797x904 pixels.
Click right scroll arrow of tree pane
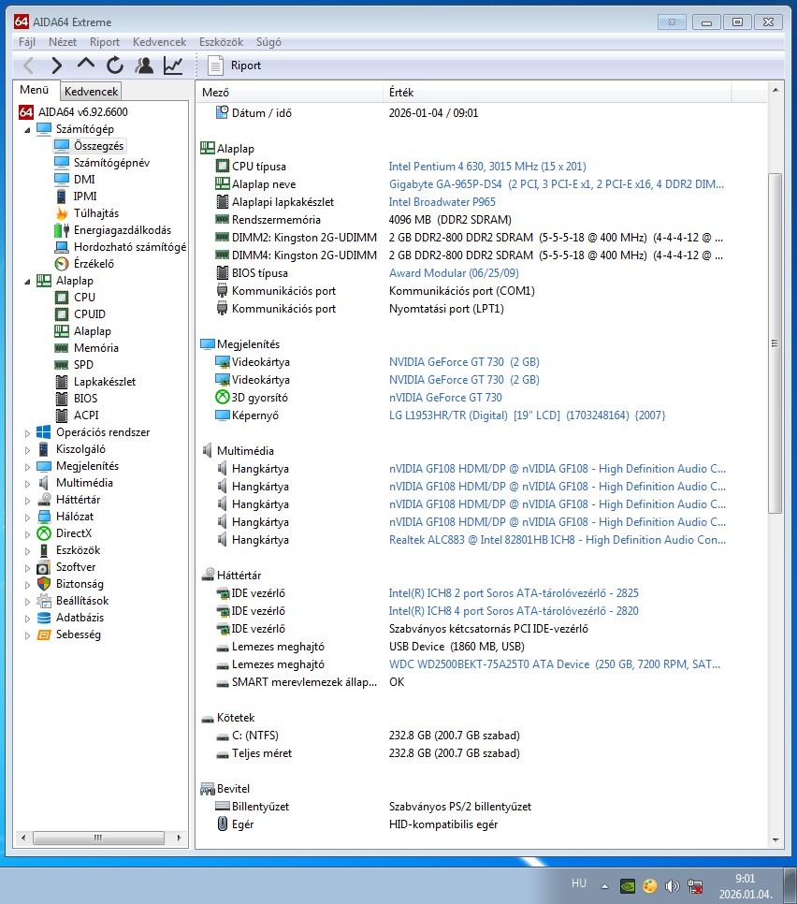coord(180,838)
